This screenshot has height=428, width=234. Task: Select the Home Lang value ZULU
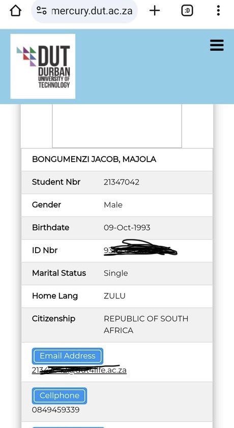[114, 296]
